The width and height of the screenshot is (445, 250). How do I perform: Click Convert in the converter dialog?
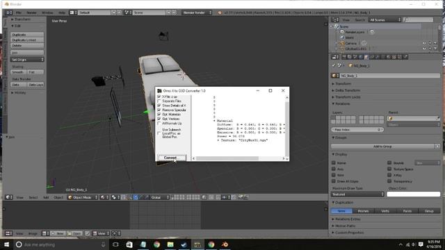click(x=172, y=158)
